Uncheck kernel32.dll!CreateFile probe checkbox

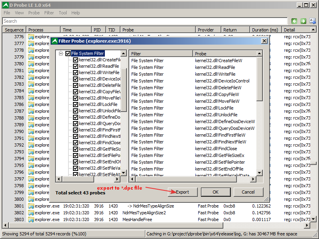pyautogui.click(x=75, y=60)
